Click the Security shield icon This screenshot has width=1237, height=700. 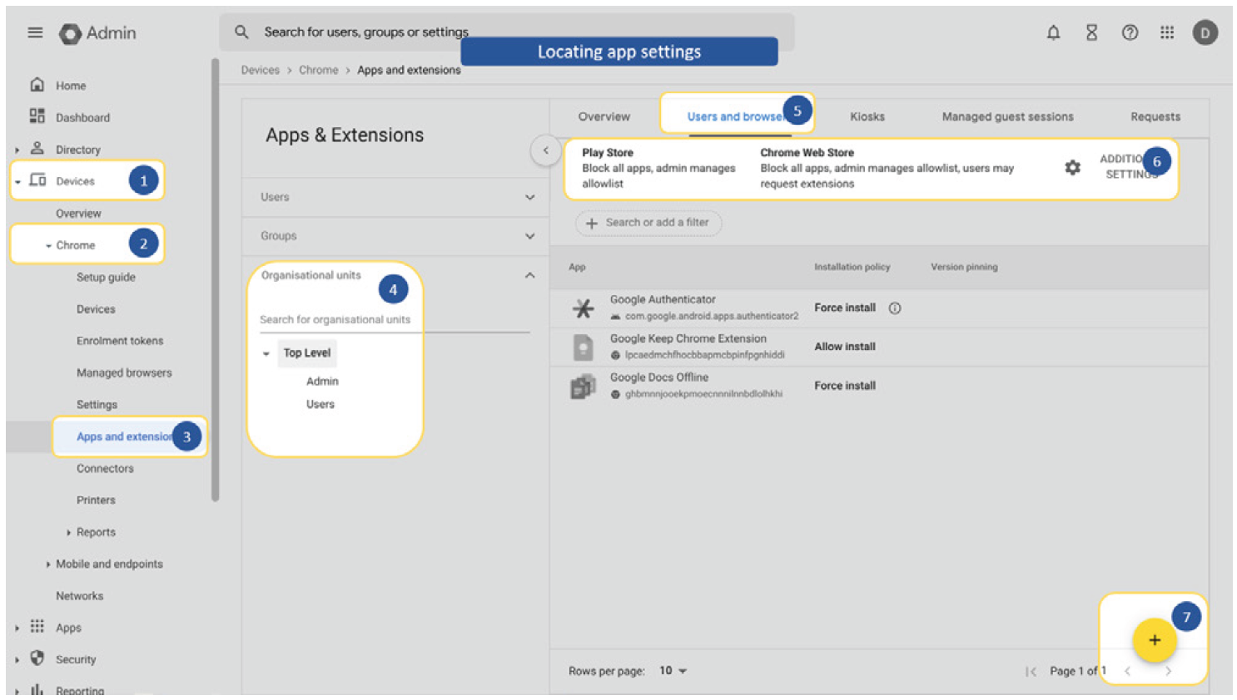[37, 658]
